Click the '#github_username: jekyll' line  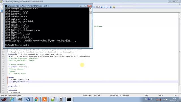click(x=22, y=60)
